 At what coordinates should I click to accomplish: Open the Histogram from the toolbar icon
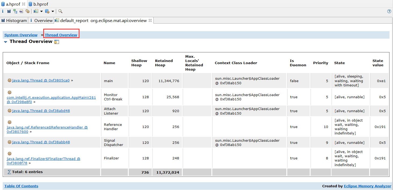point(9,11)
